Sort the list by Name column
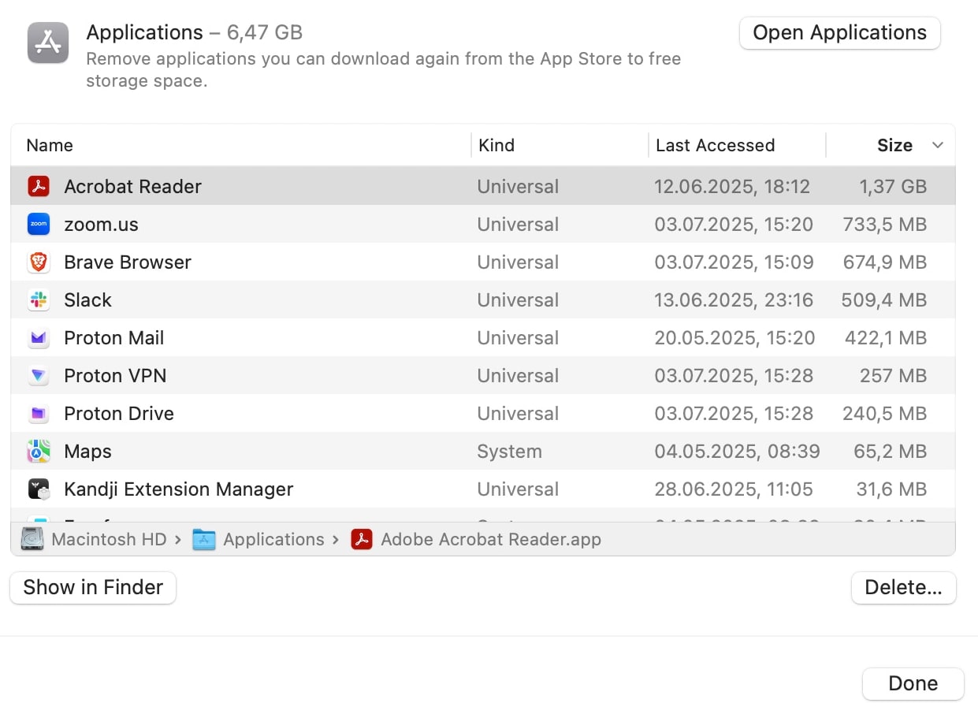 (x=50, y=146)
